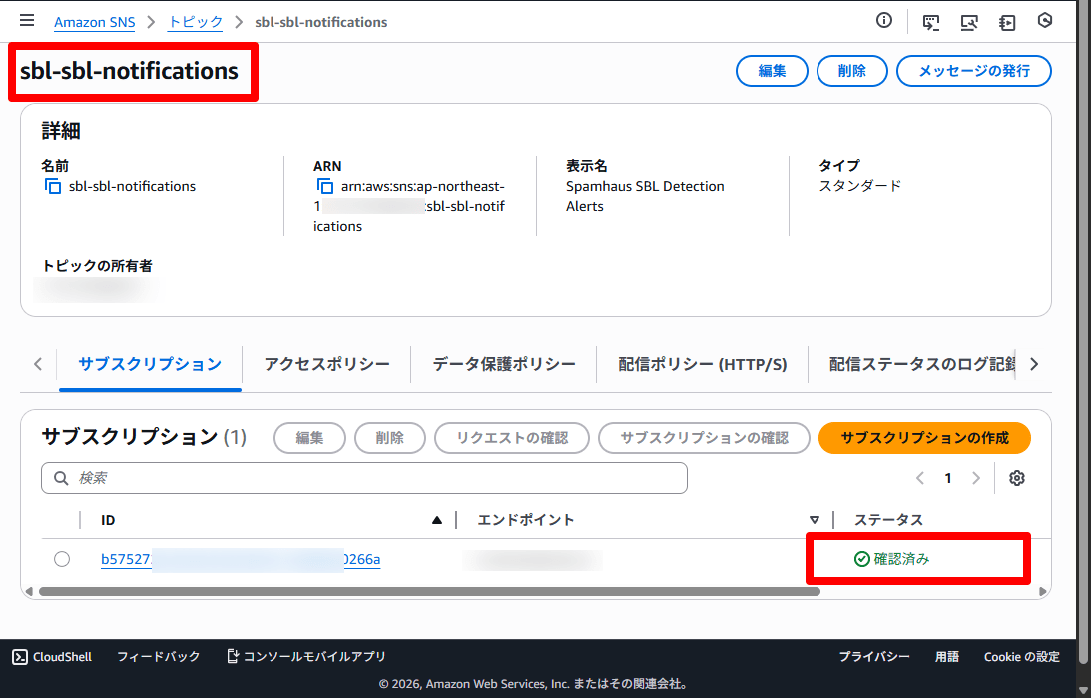This screenshot has width=1091, height=698.
Task: Sort by エンドポイント column arrow
Action: pos(814,520)
